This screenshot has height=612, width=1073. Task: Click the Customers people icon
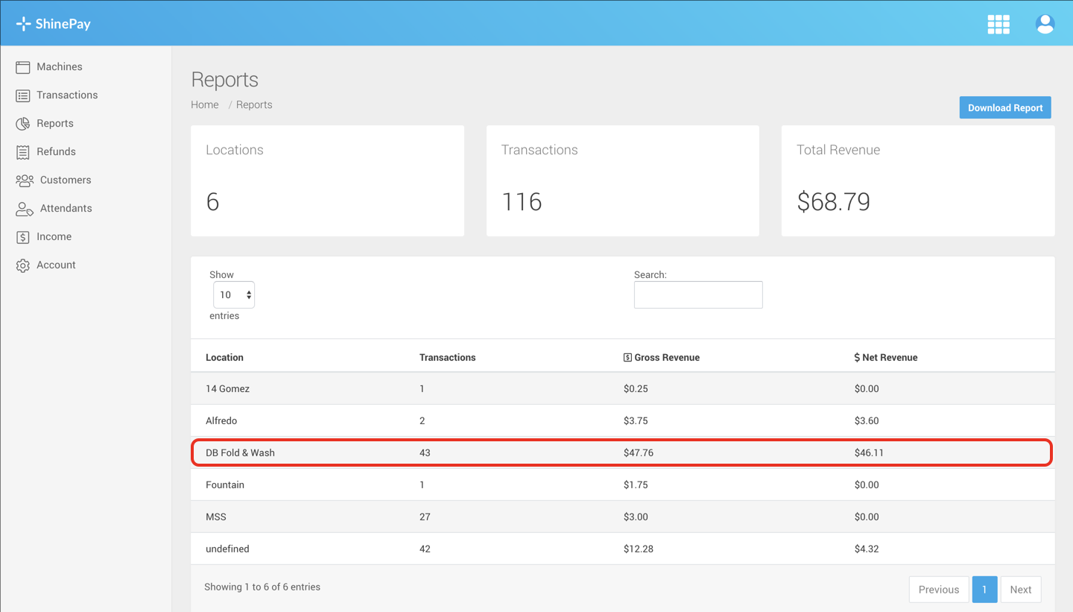coord(25,180)
